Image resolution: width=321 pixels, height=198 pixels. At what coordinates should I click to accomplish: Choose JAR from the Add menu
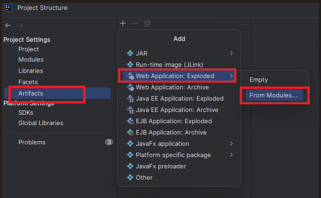(179, 53)
